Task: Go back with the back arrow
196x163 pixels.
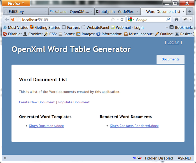Action: click(x=7, y=20)
